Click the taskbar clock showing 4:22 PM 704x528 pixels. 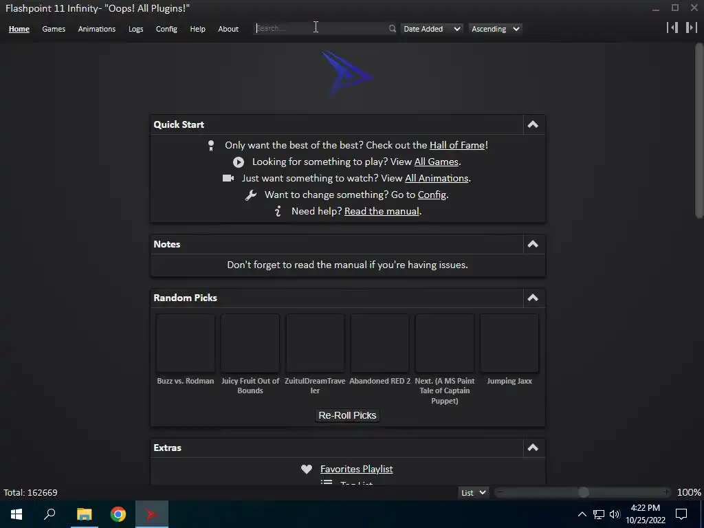646,514
